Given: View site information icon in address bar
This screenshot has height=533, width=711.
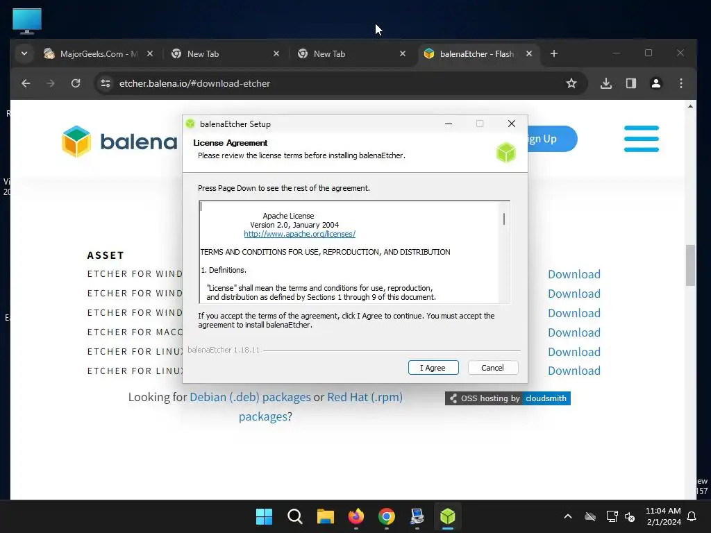Looking at the screenshot, I should [106, 83].
